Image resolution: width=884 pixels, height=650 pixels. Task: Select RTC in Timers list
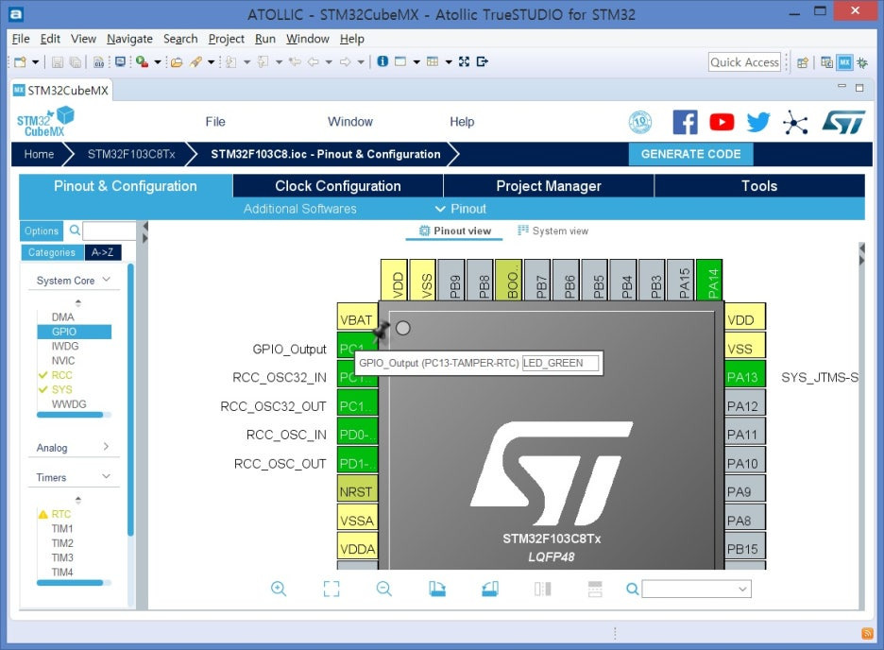(61, 514)
